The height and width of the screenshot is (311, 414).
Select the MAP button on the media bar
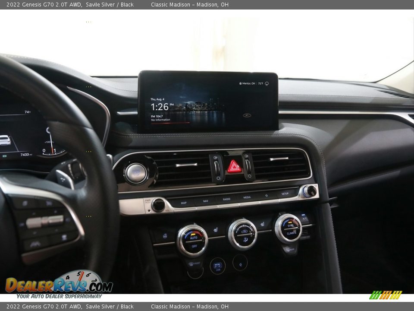pos(183,203)
